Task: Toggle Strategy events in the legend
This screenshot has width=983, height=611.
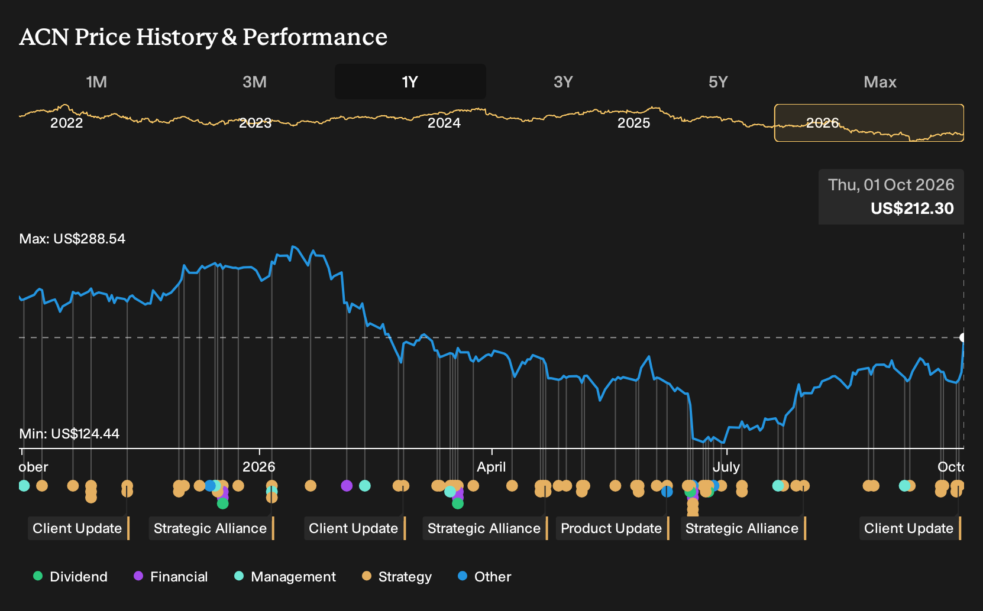Action: 397,577
